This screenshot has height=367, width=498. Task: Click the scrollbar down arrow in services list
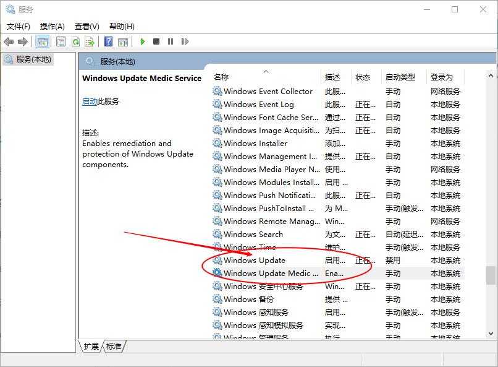491,334
